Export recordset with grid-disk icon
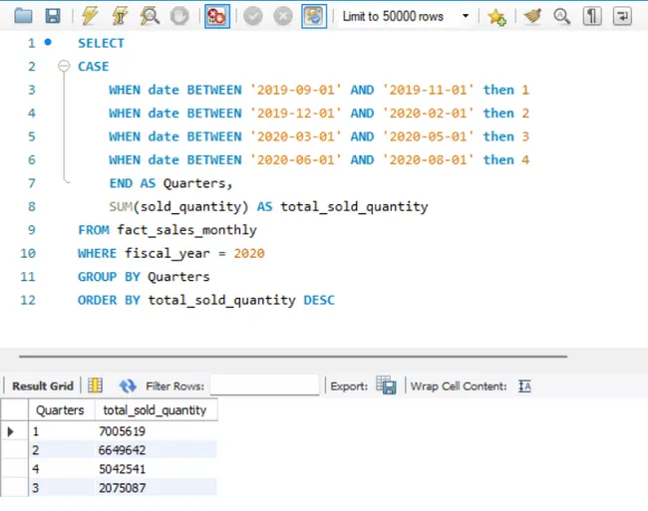Screen dimensions: 648x511 [x=386, y=385]
